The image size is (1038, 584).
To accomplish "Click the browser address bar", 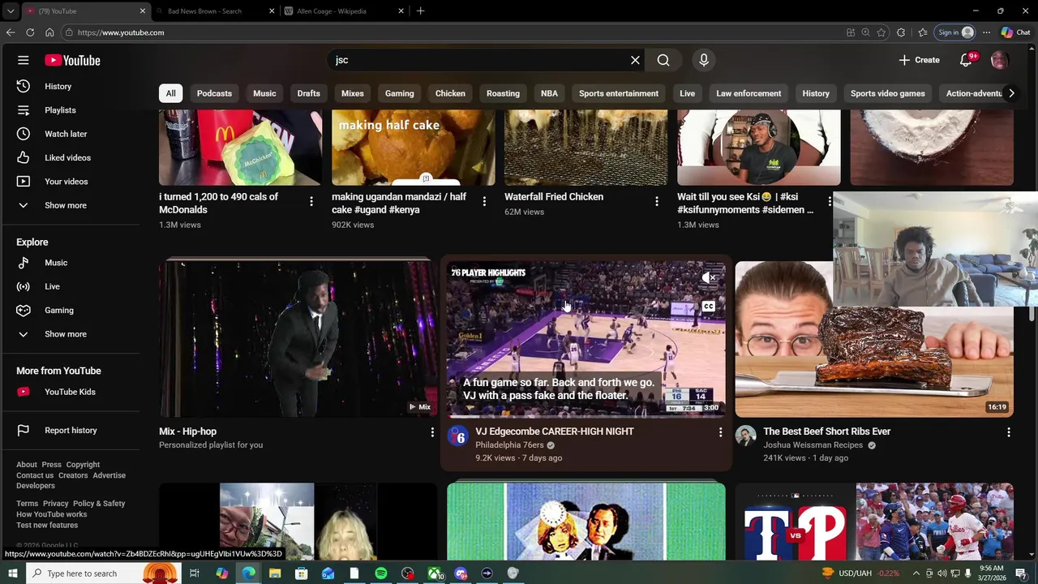I will click(454, 32).
